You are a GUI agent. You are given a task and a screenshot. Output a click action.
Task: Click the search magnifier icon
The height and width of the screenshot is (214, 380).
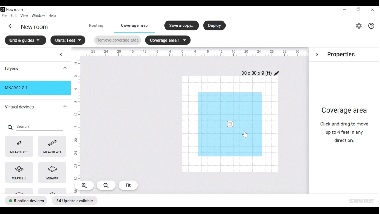(10, 127)
